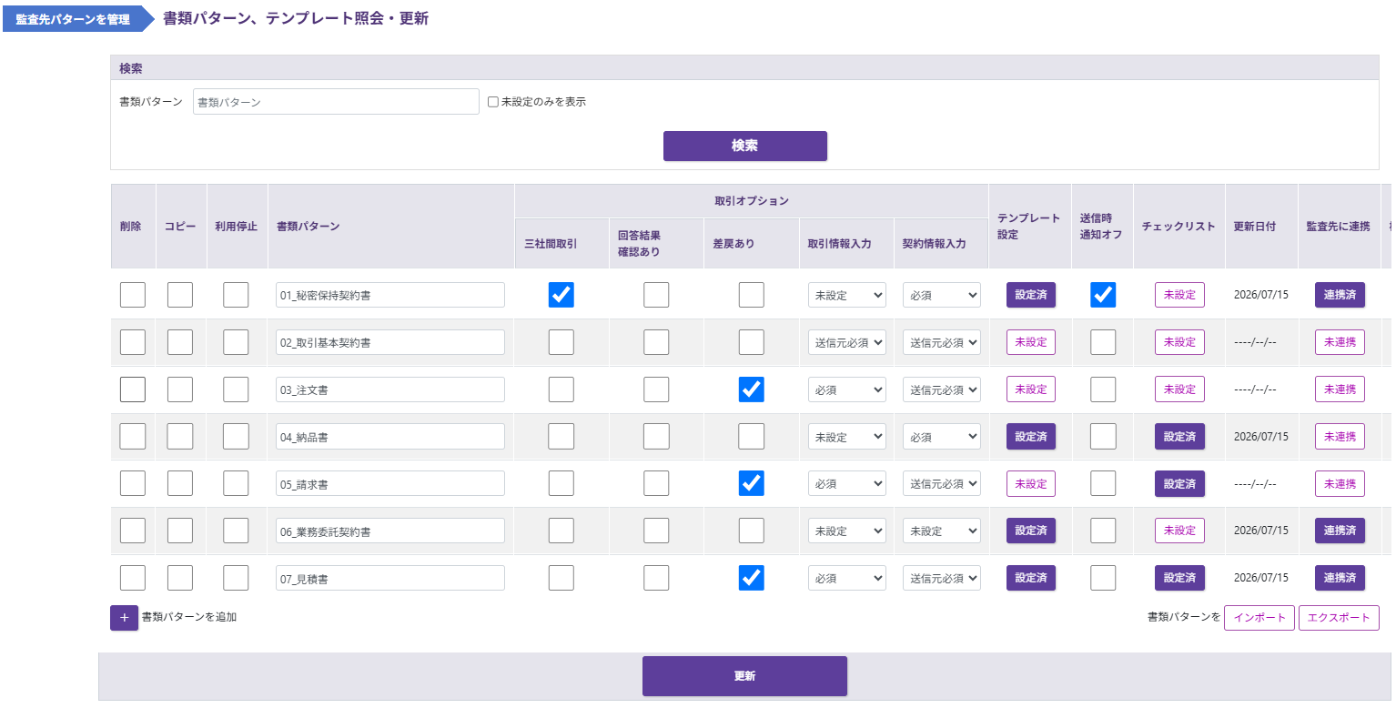Click the 監査先に連携 column header

click(x=1338, y=227)
